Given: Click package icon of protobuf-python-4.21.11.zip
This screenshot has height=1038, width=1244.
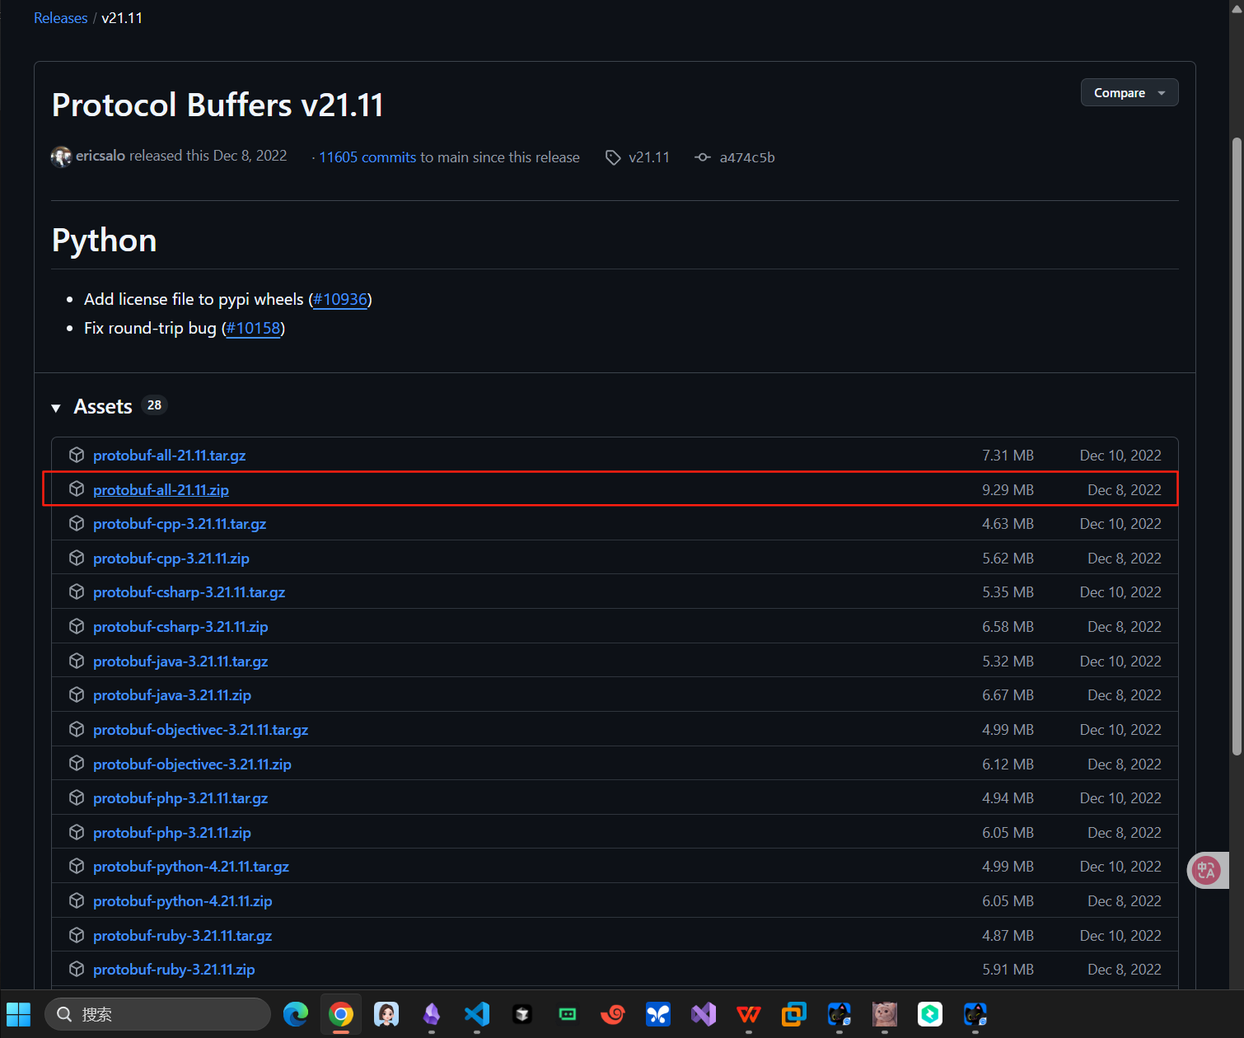Looking at the screenshot, I should tap(77, 900).
